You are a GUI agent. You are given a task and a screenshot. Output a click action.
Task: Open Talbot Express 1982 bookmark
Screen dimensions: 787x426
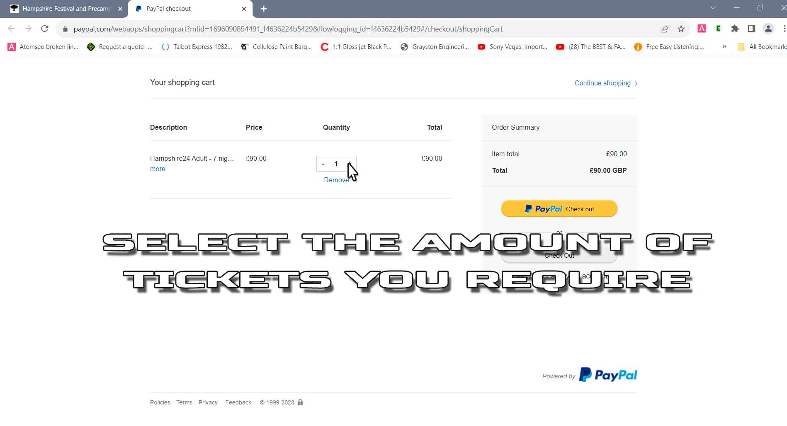pyautogui.click(x=197, y=47)
